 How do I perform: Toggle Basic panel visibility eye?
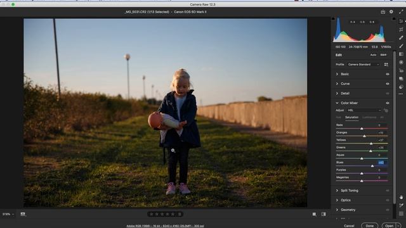[x=388, y=74]
